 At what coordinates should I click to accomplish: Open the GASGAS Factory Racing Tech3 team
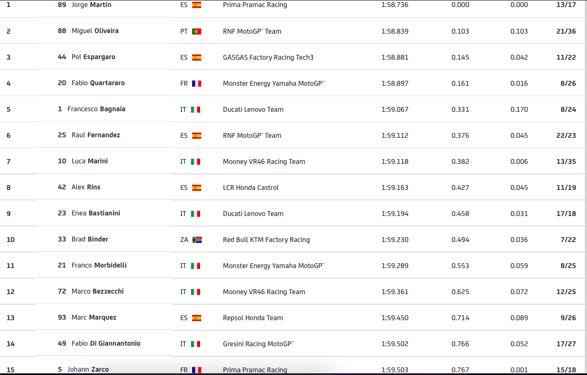pyautogui.click(x=268, y=58)
